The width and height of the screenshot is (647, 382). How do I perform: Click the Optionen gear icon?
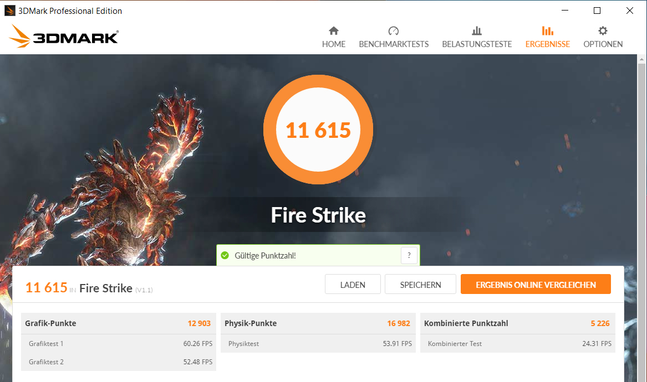coord(603,31)
